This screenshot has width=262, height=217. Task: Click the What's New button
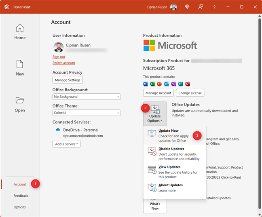[x=155, y=206]
